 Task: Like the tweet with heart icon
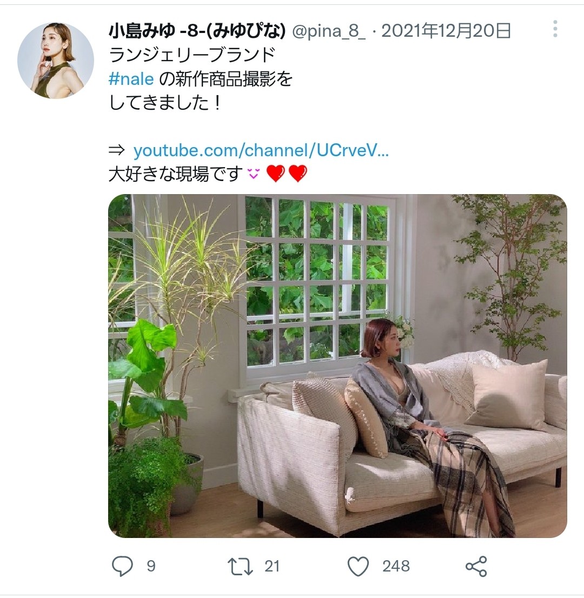[358, 566]
